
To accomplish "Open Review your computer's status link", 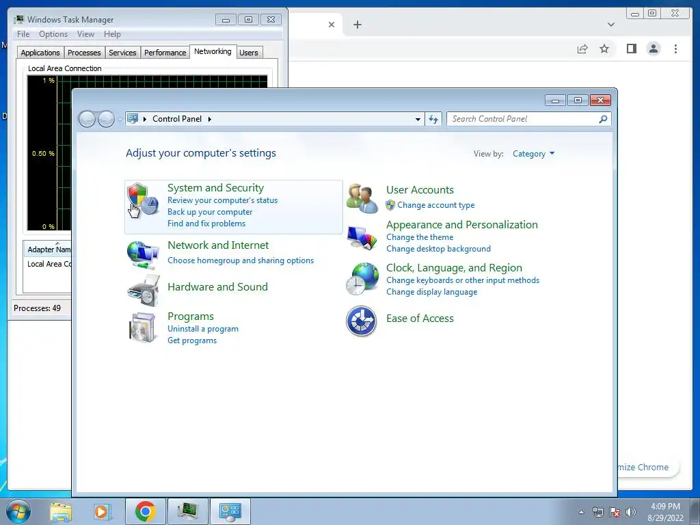I will coord(222,200).
